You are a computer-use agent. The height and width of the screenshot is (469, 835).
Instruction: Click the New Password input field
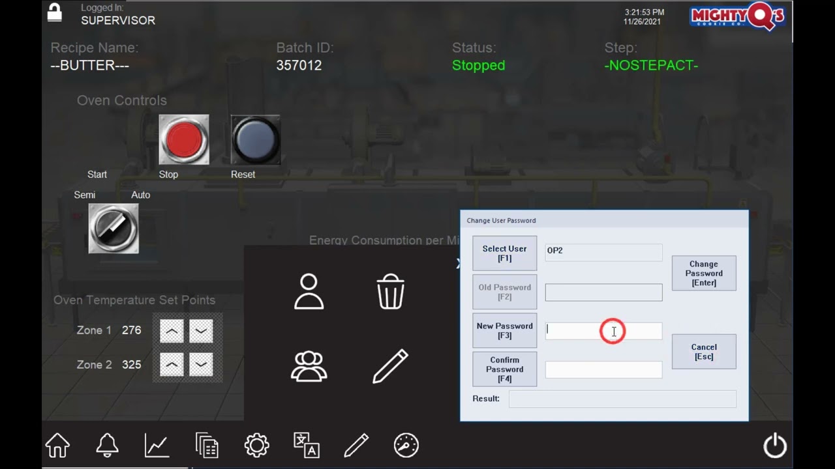603,331
